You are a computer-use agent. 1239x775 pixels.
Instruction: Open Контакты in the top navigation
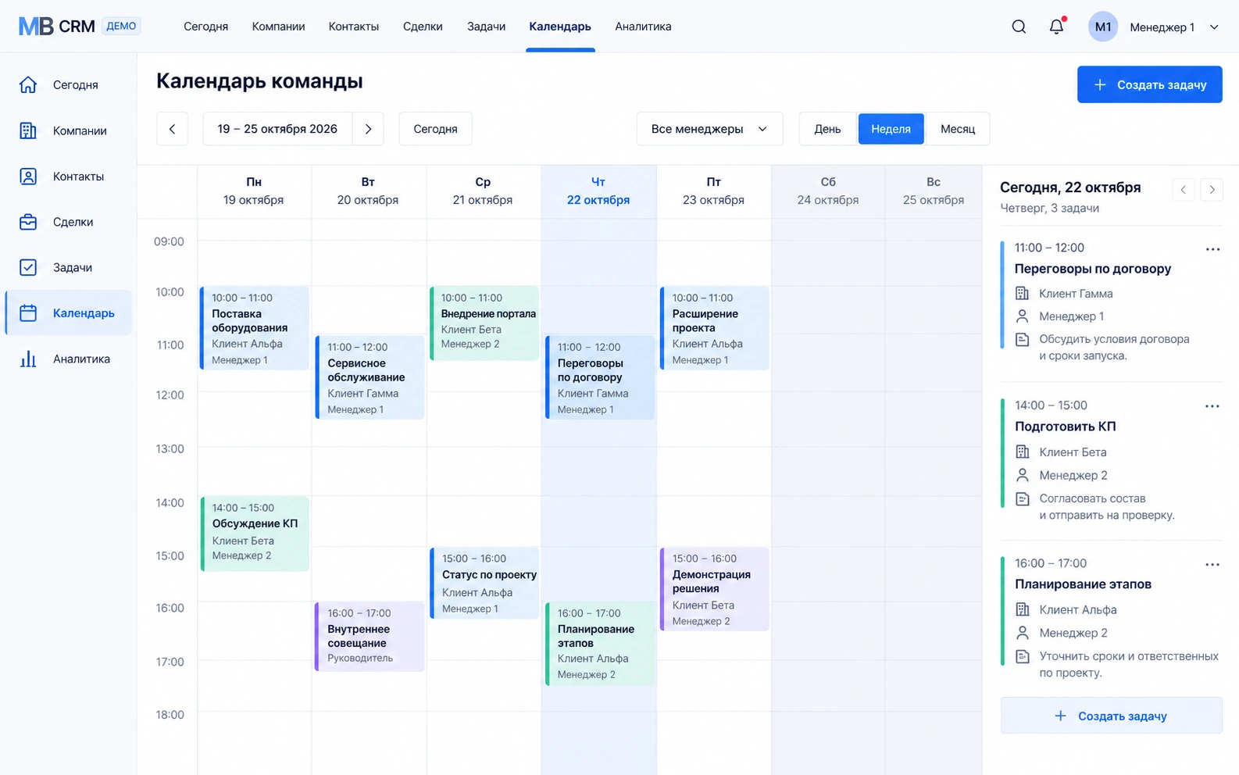(x=354, y=27)
